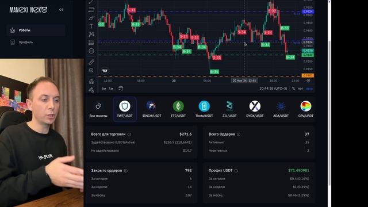The width and height of the screenshot is (368, 207).
Task: Select the TWT/USDT coin tab
Action: tap(125, 109)
